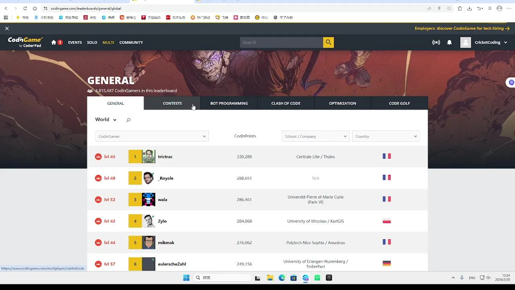This screenshot has height=290, width=515.
Task: Open mikmak's profile link
Action: click(166, 242)
